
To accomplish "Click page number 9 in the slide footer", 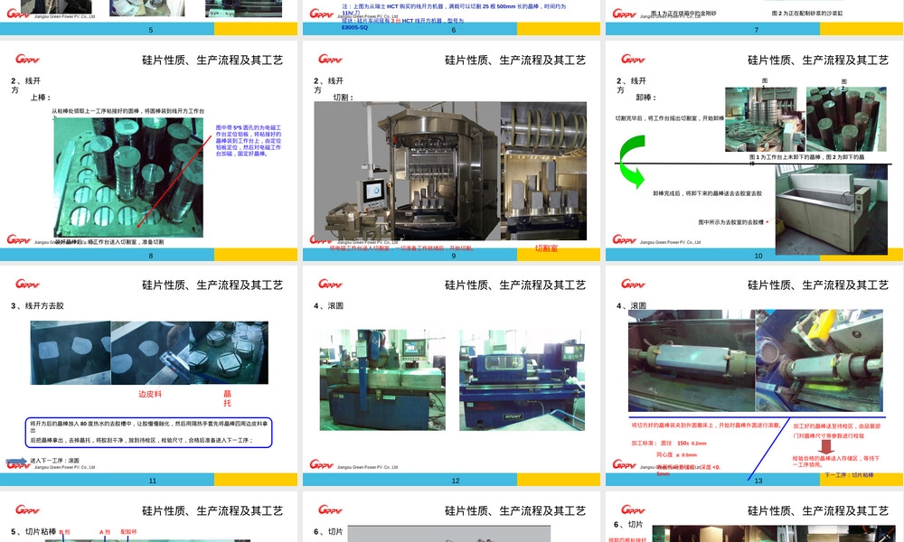I will click(454, 256).
